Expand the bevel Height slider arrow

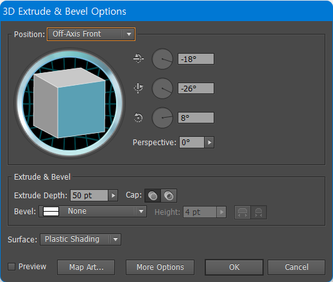(x=221, y=212)
